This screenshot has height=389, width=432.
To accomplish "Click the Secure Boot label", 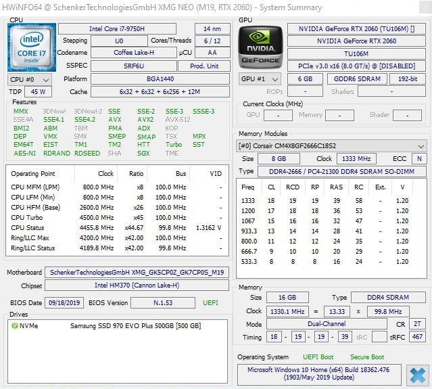I will pyautogui.click(x=367, y=357).
